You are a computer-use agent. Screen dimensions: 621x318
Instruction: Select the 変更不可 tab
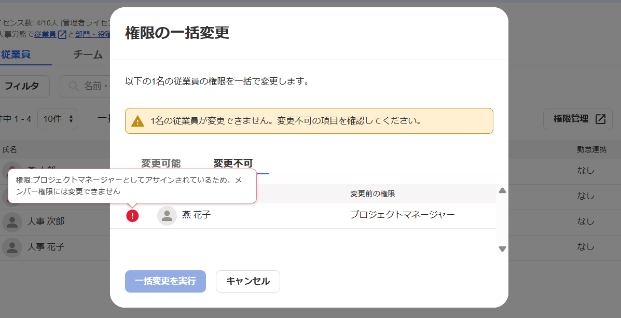pos(233,163)
